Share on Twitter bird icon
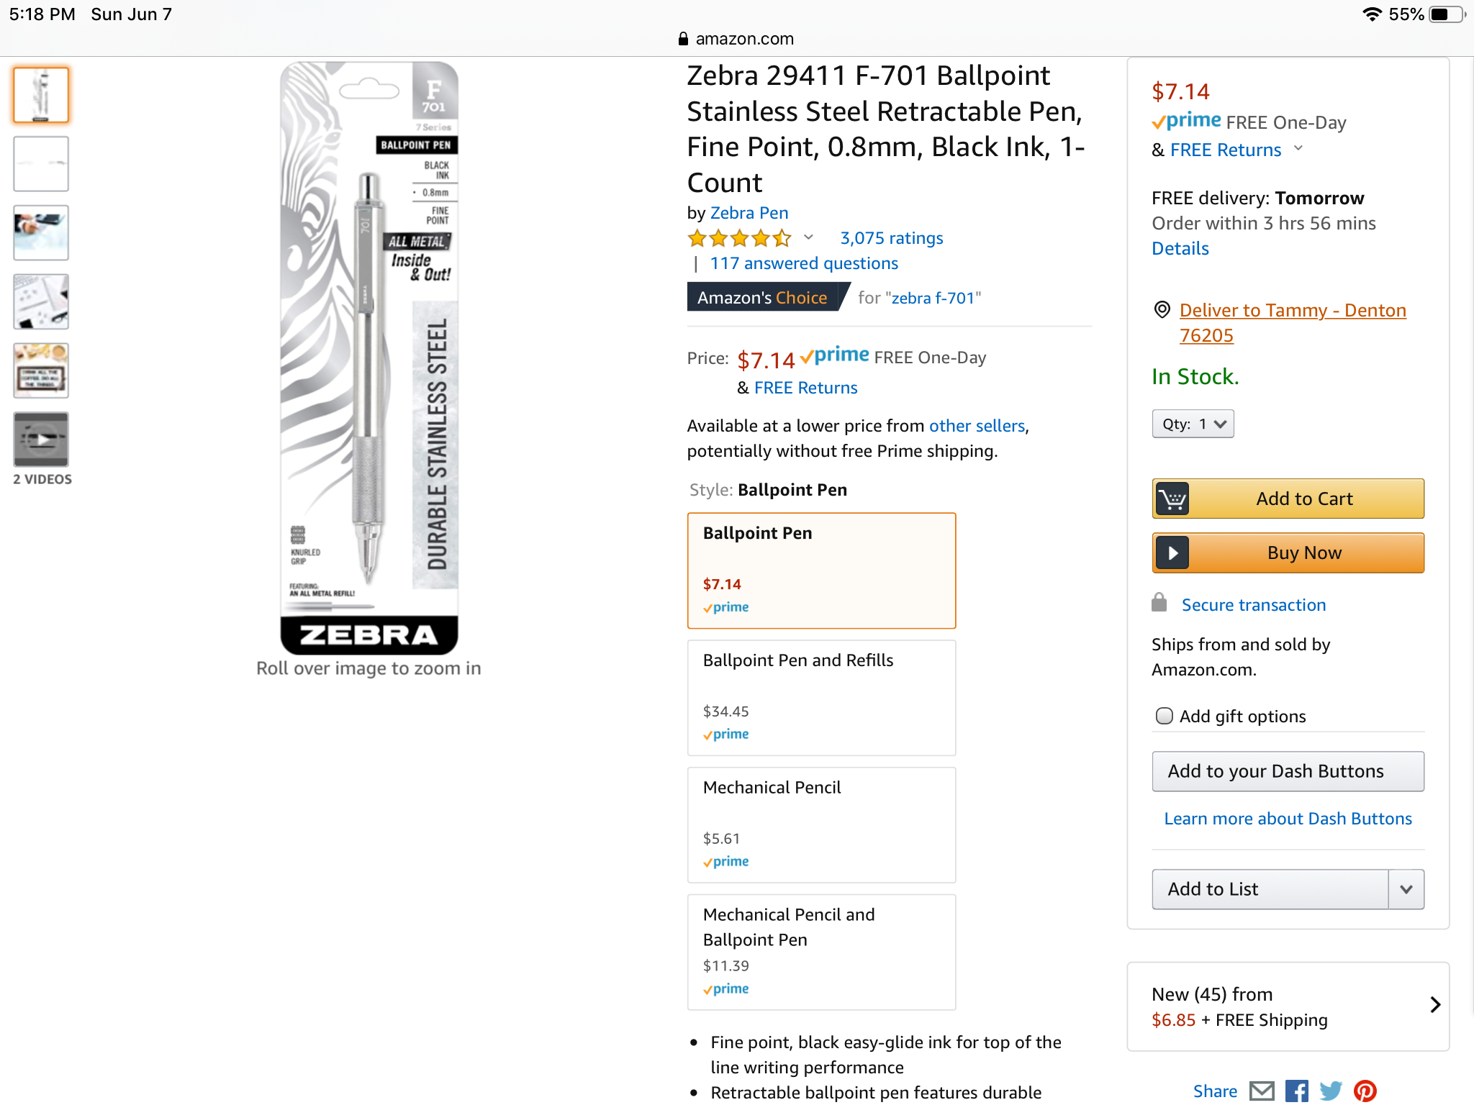 (x=1330, y=1091)
